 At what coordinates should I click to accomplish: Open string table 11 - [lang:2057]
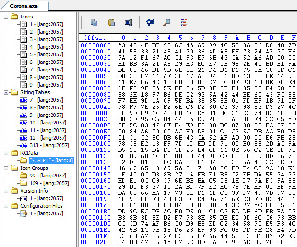[x=48, y=130]
